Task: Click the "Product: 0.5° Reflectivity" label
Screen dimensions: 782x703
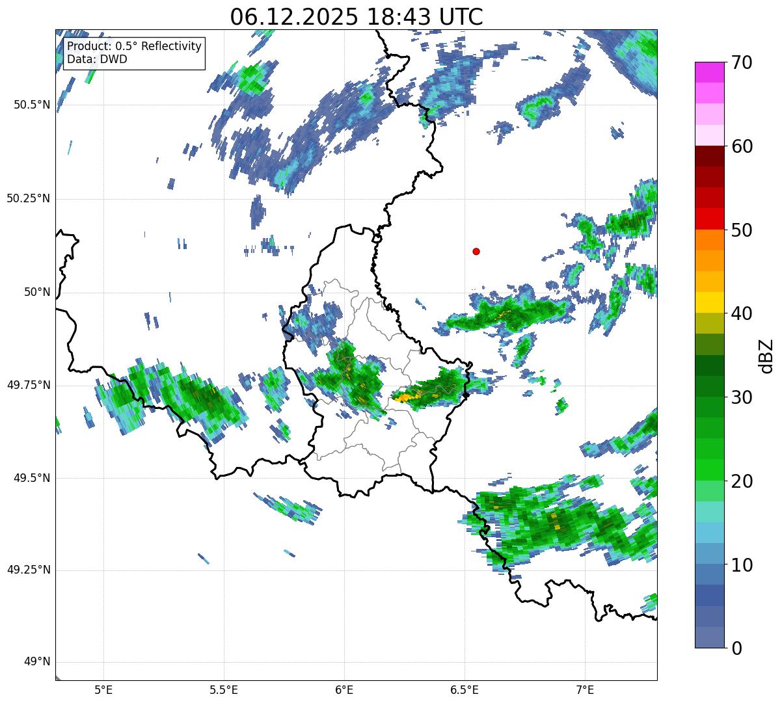Action: pos(135,46)
